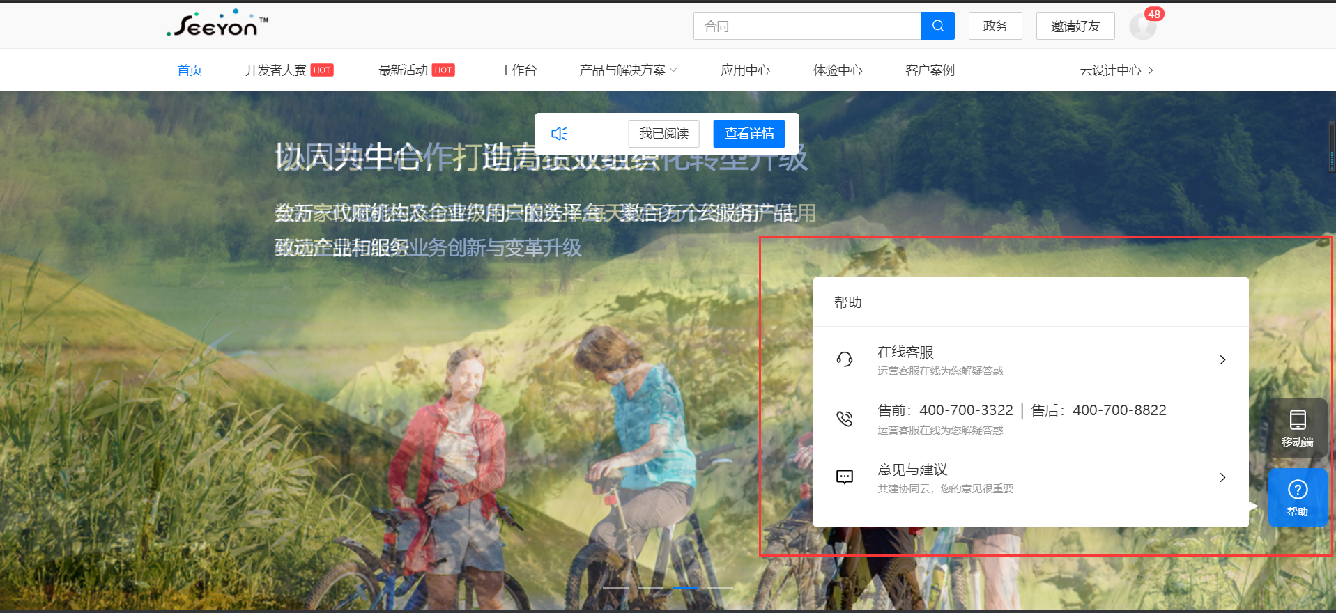The height and width of the screenshot is (613, 1336).
Task: Click the 政务 button
Action: [995, 26]
